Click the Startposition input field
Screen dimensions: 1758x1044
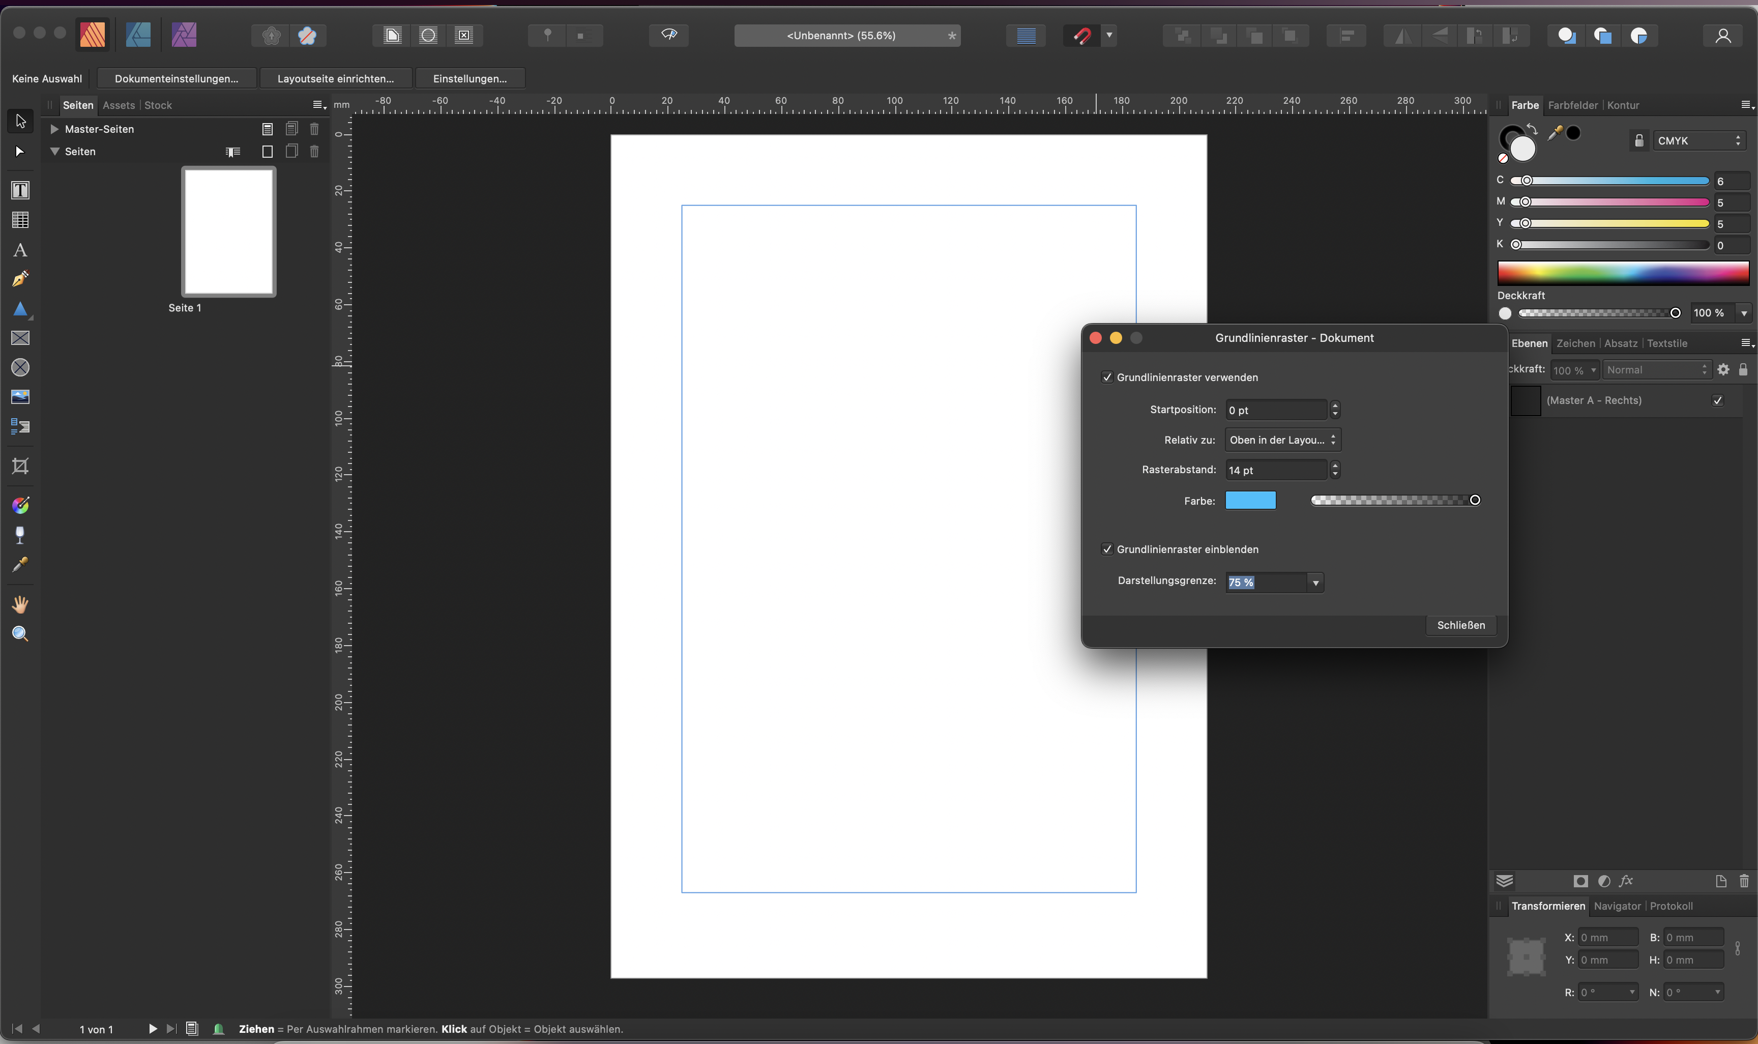pyautogui.click(x=1276, y=410)
